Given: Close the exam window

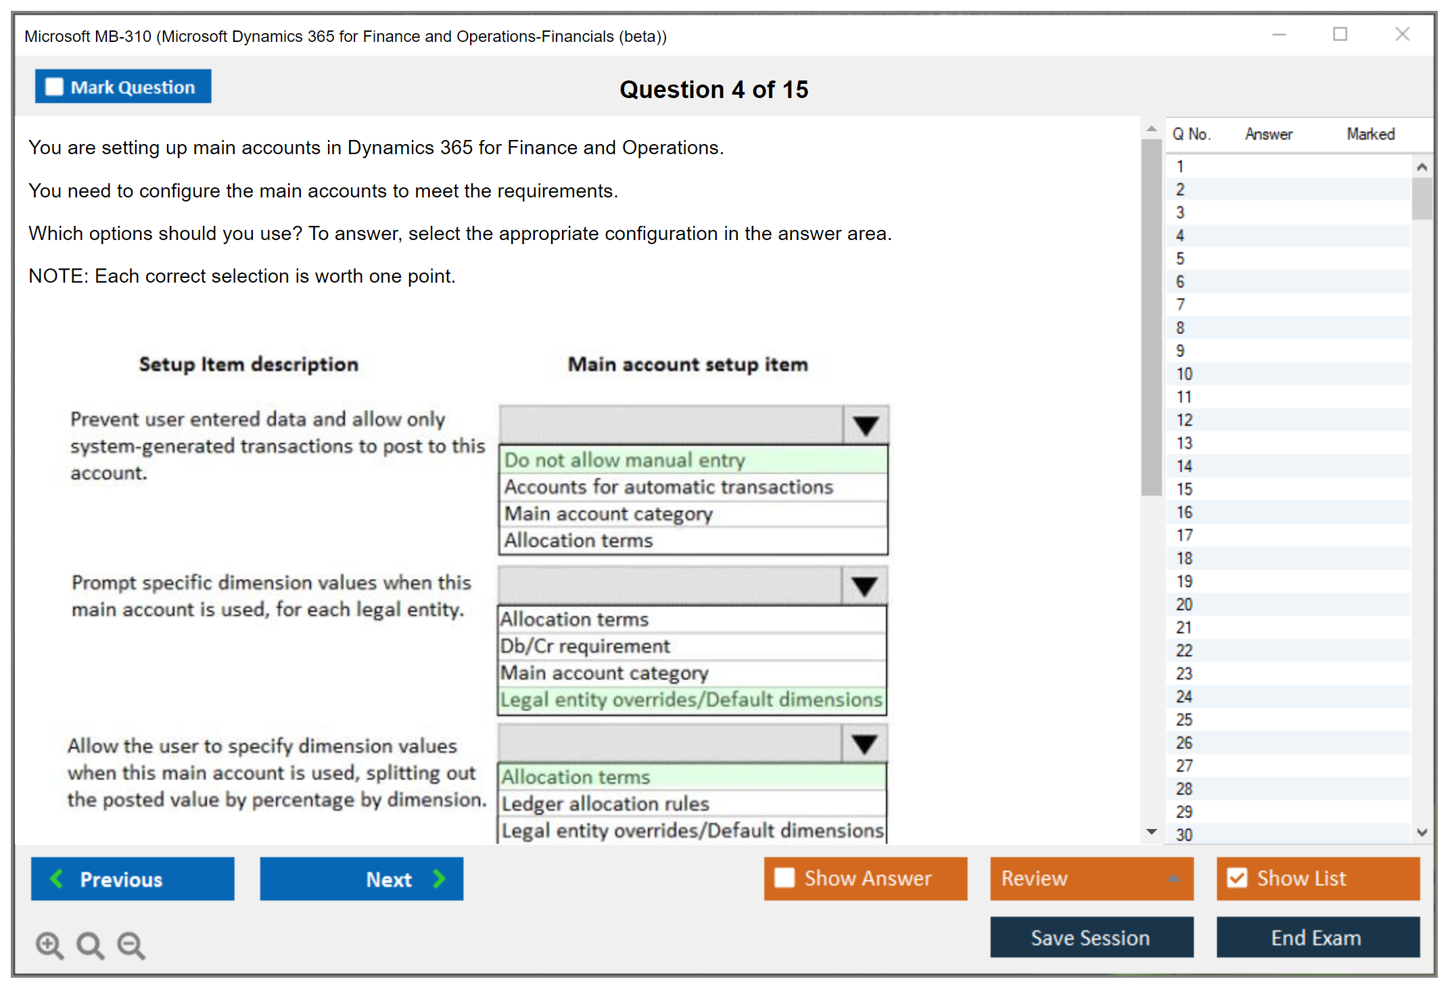Looking at the screenshot, I should [1402, 34].
